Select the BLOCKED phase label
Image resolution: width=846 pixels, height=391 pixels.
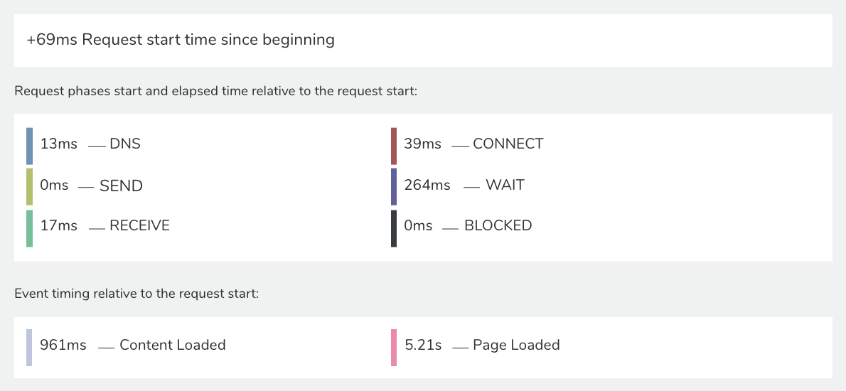click(498, 225)
